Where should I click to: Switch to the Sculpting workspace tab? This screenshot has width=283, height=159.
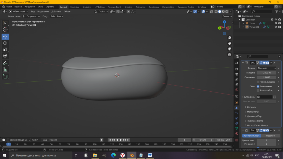point(87,7)
